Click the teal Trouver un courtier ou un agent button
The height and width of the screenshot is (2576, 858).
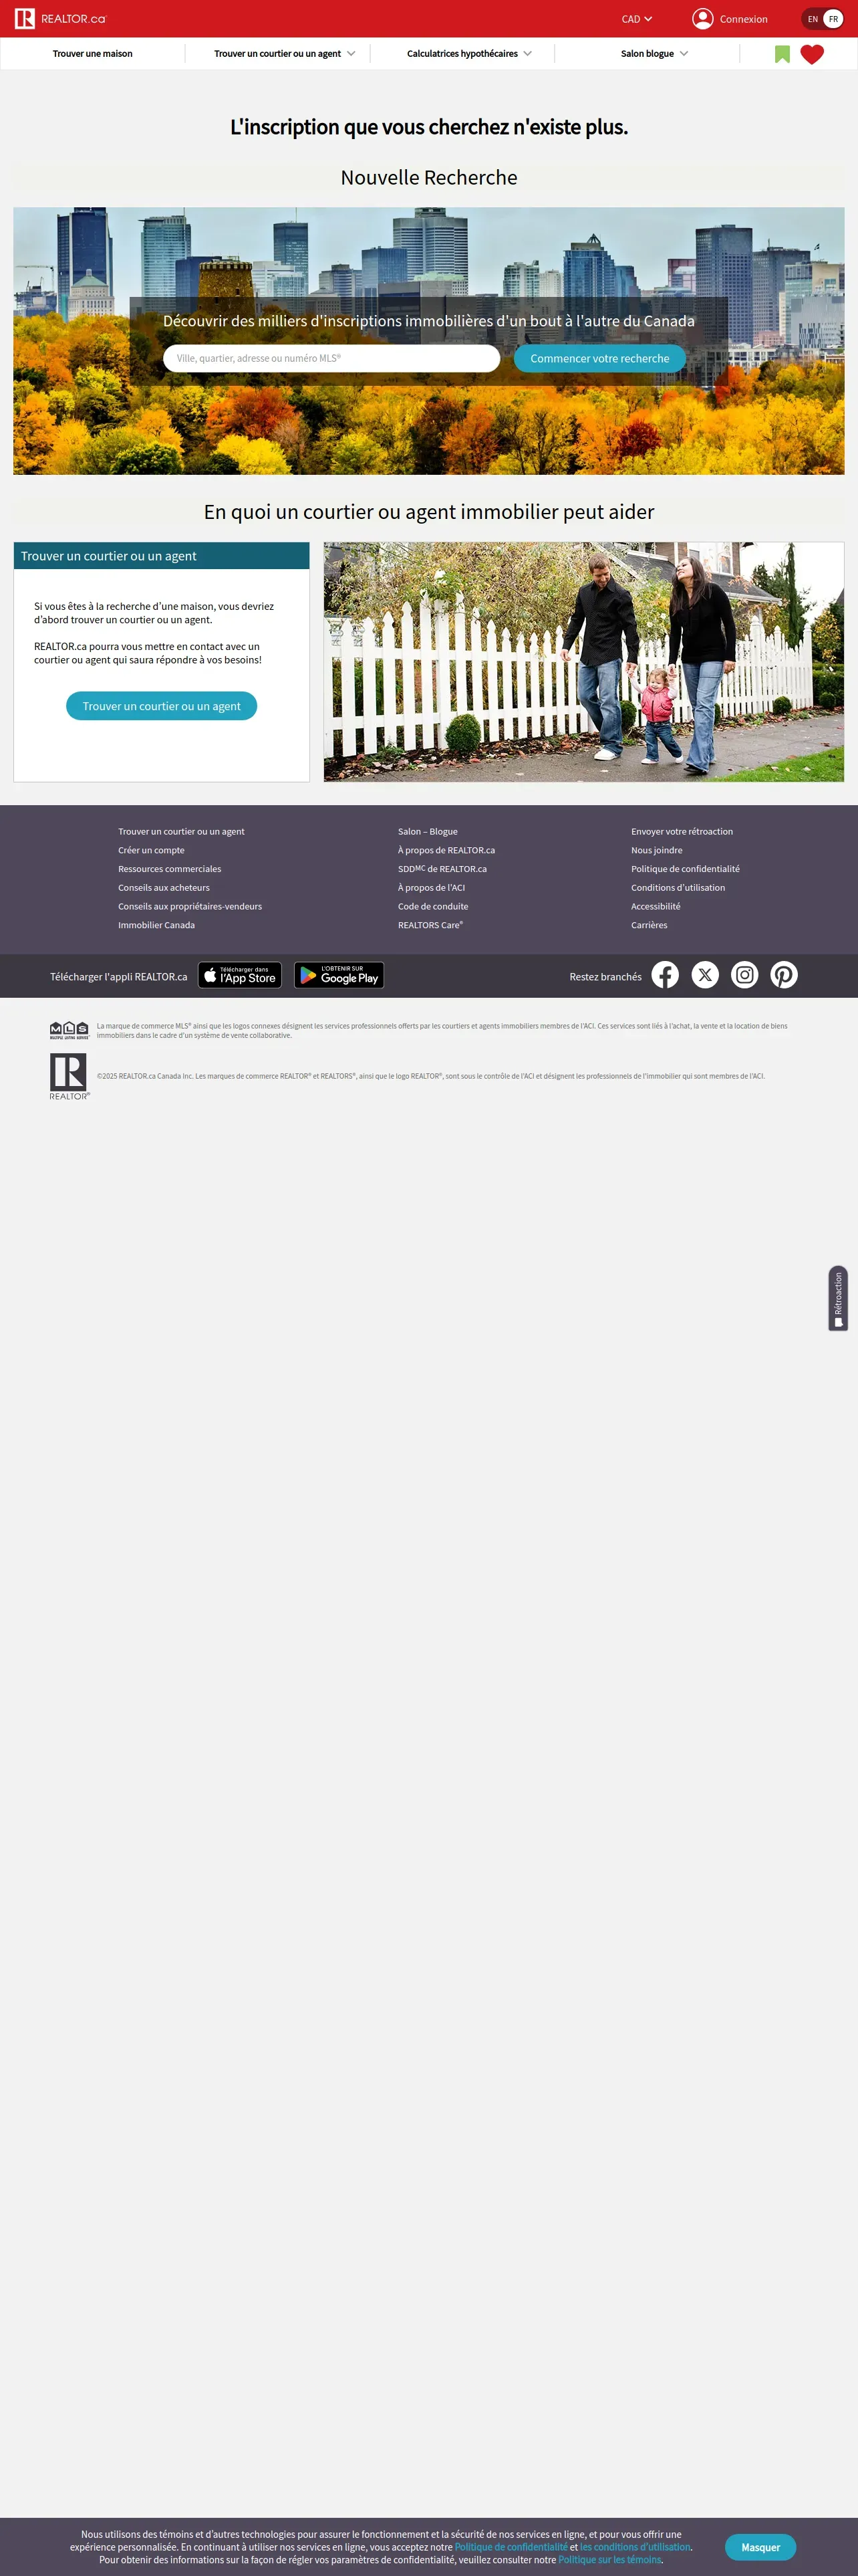pyautogui.click(x=162, y=706)
